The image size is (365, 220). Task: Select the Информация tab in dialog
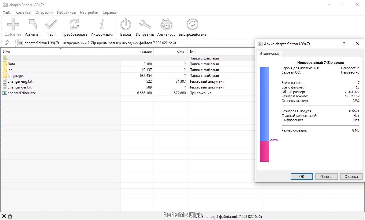pyautogui.click(x=270, y=54)
